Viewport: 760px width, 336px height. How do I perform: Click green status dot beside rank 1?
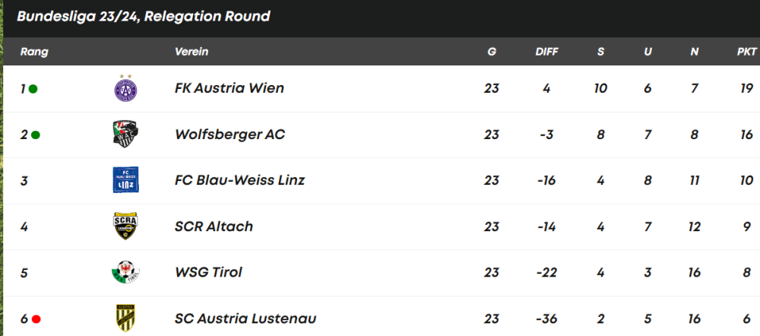(x=33, y=89)
